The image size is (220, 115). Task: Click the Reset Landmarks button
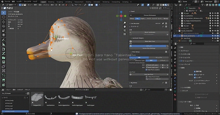tap(149, 32)
